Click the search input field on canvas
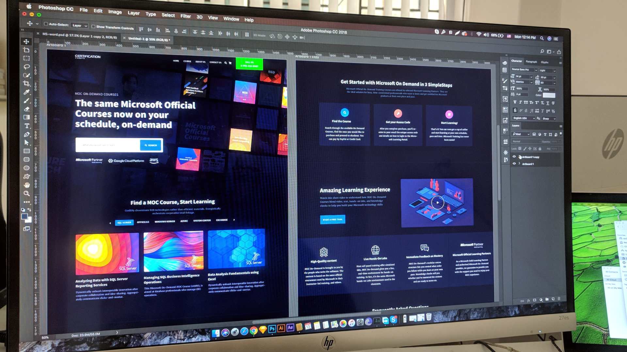The image size is (627, 352). coord(107,145)
